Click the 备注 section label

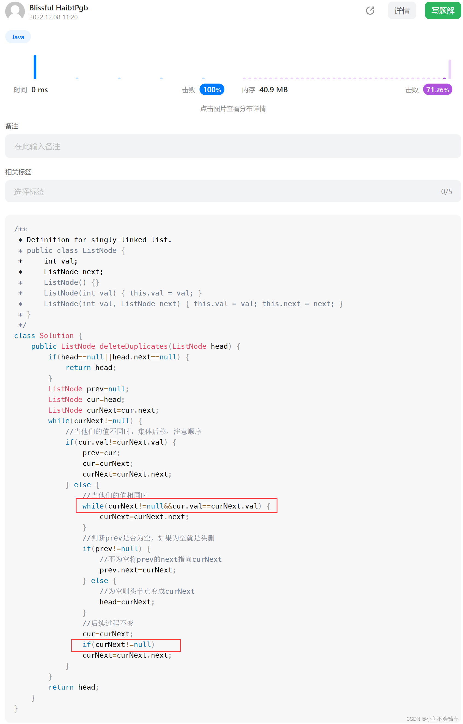[x=12, y=126]
